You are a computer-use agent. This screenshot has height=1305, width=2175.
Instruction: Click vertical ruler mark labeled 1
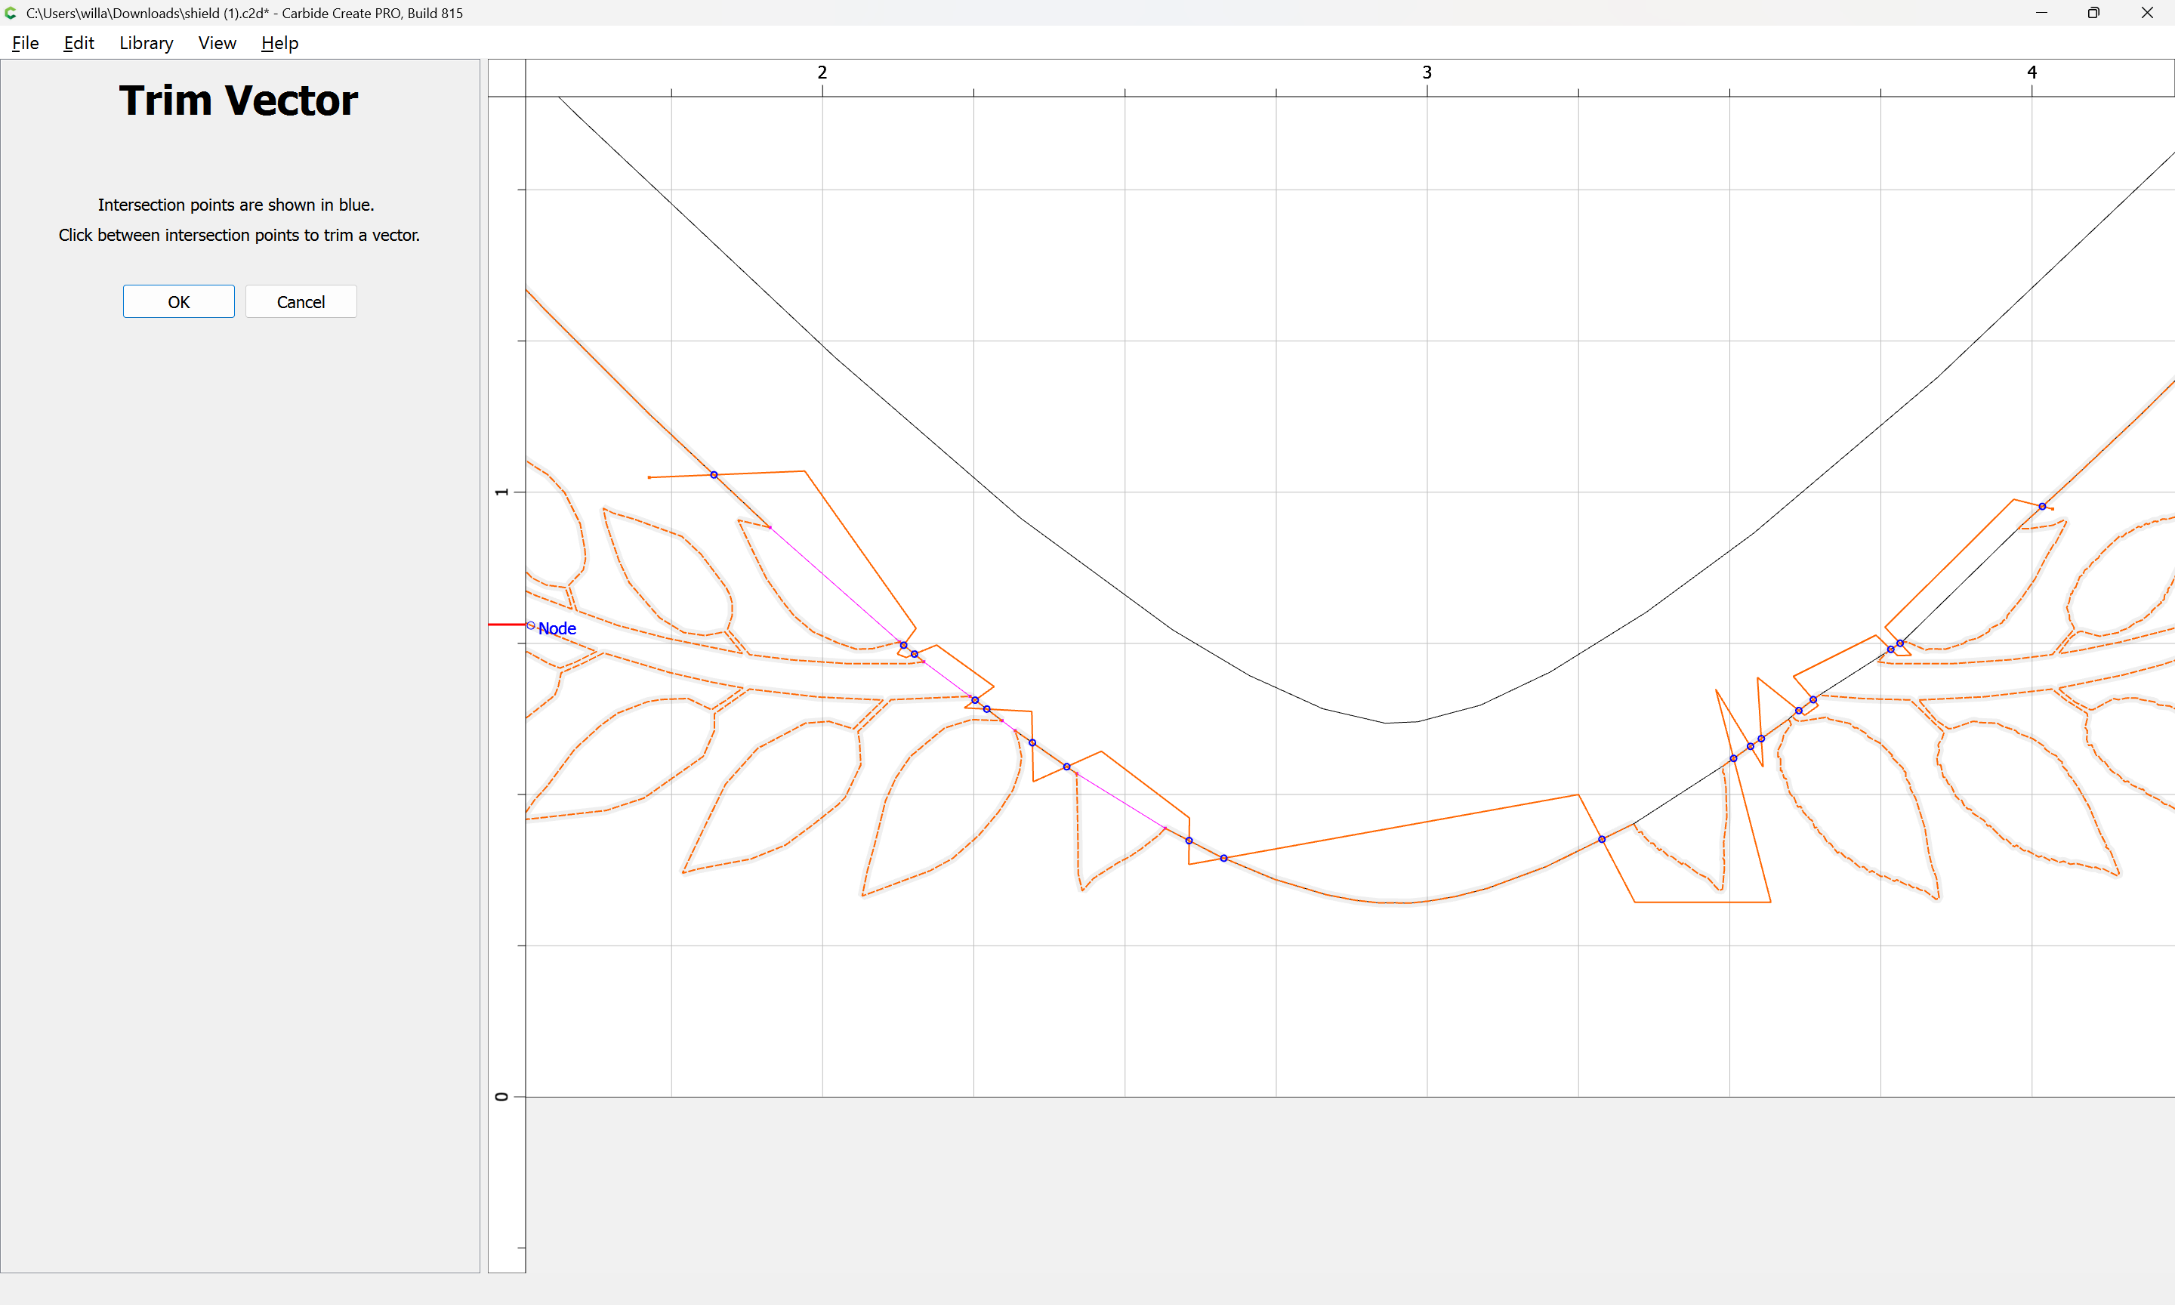(x=501, y=492)
